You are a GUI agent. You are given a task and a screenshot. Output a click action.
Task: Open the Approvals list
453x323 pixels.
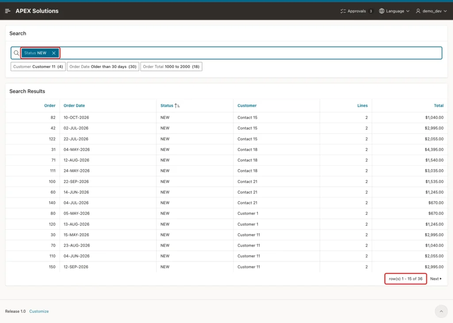pyautogui.click(x=357, y=11)
